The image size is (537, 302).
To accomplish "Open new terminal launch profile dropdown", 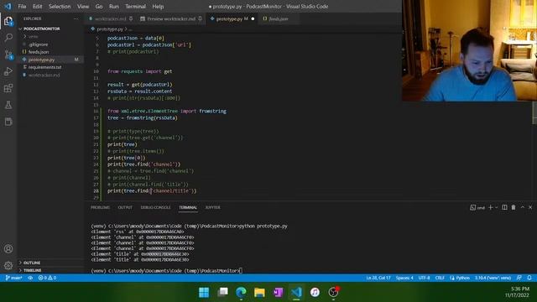I will click(x=496, y=207).
